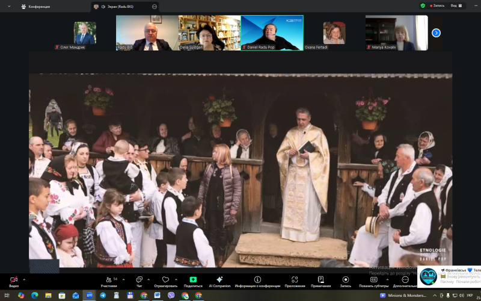481x301 pixels.
Task: Open Информация о конференции meeting info
Action: [257, 280]
